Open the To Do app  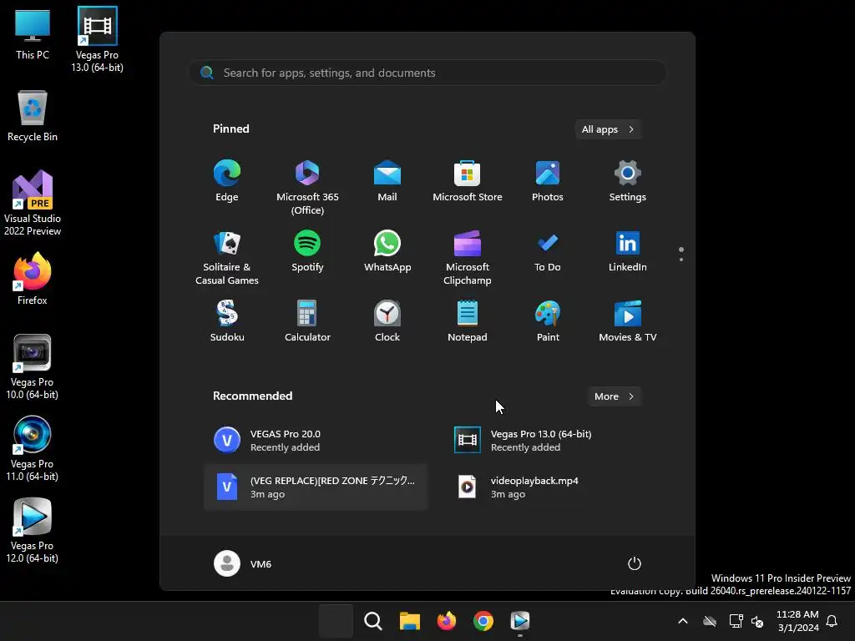pos(548,252)
